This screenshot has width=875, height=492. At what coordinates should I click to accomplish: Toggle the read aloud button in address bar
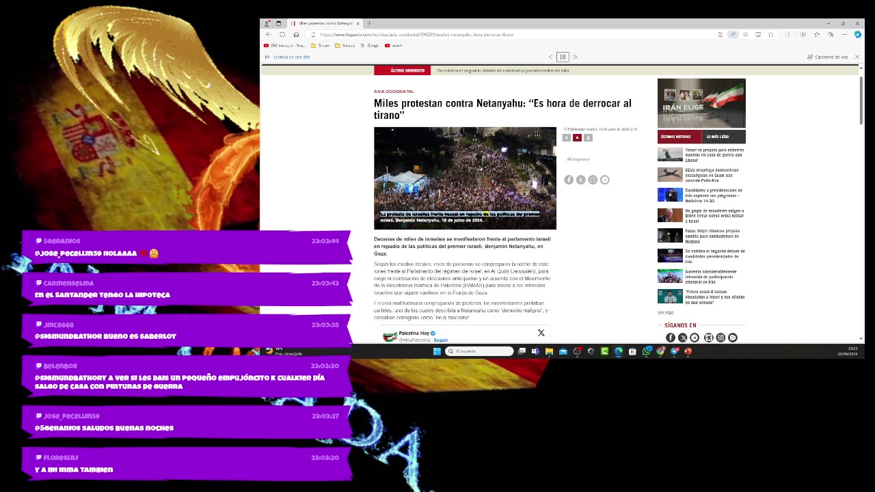733,34
